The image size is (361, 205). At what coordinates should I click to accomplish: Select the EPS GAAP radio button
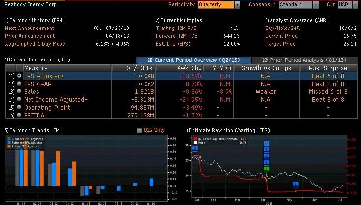[19, 84]
